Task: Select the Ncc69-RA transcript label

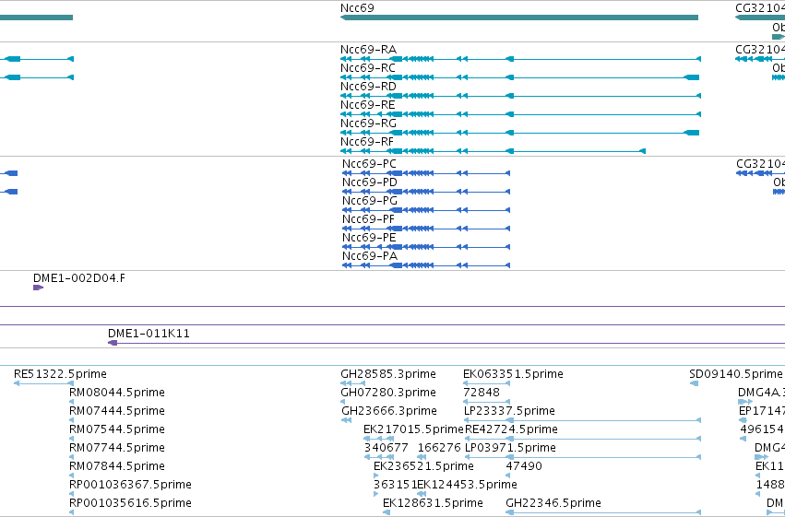Action: 368,50
